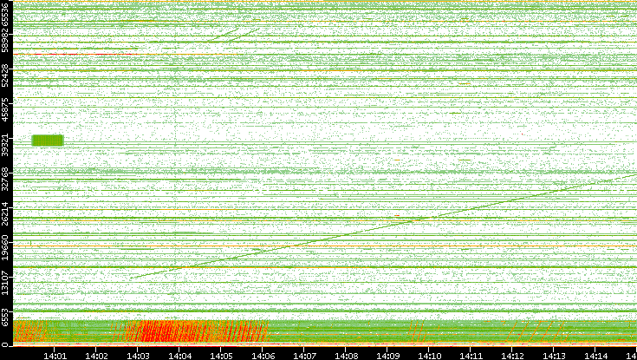The image size is (637, 360).
Task: Click the 32768 port axis label
Action: (5, 180)
